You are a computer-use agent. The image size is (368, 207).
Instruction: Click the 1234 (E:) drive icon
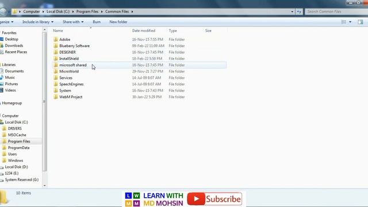tap(2, 173)
